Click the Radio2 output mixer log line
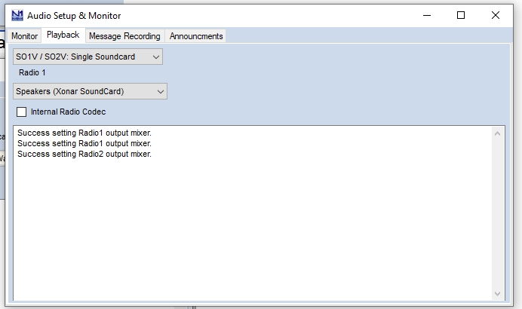This screenshot has height=309, width=522. pyautogui.click(x=84, y=154)
